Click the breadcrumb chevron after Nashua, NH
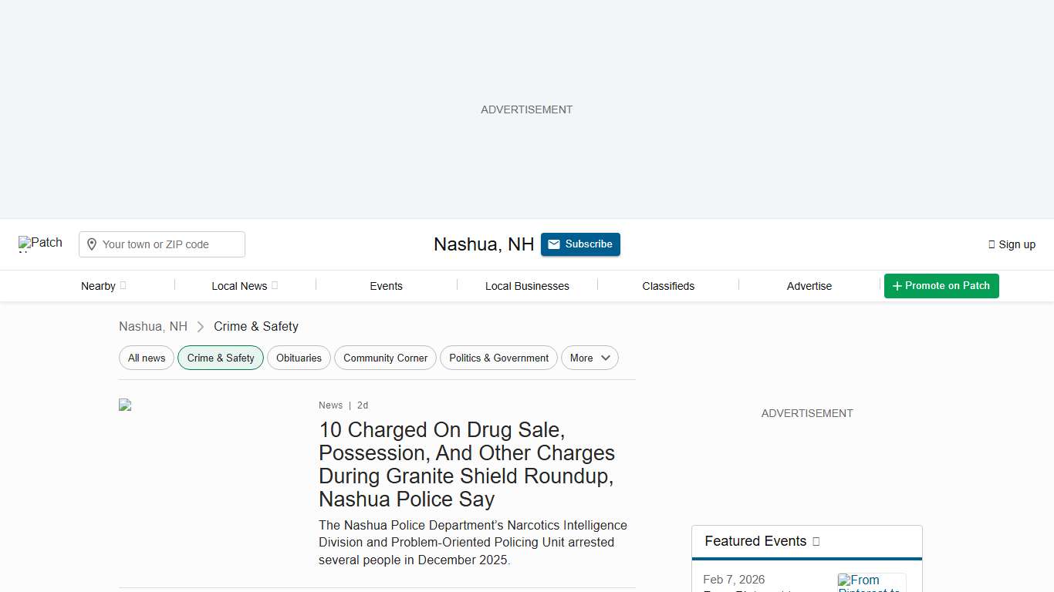The image size is (1054, 592). pos(201,327)
